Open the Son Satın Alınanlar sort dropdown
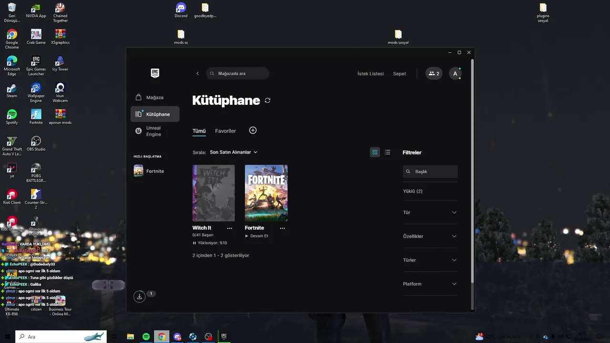The height and width of the screenshot is (343, 610). pyautogui.click(x=234, y=152)
